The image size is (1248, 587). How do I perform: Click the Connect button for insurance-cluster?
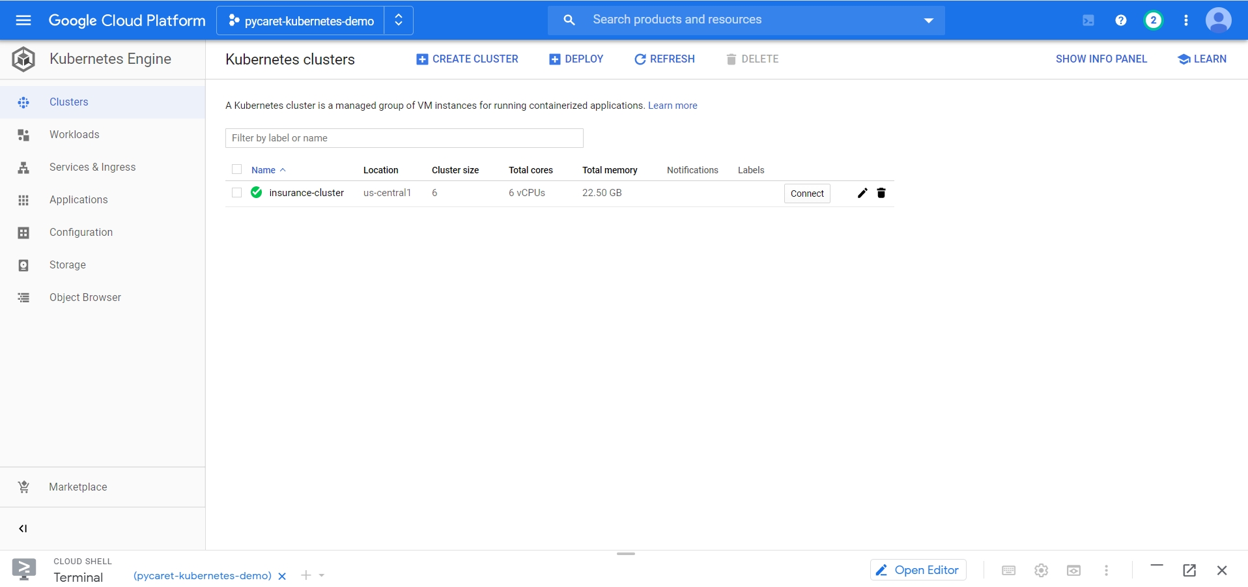tap(807, 193)
